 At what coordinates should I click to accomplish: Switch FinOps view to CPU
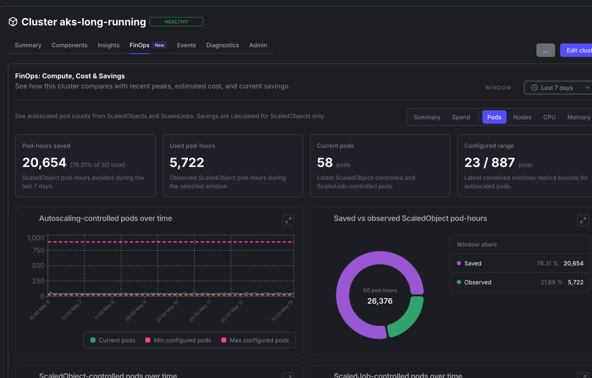pyautogui.click(x=549, y=117)
